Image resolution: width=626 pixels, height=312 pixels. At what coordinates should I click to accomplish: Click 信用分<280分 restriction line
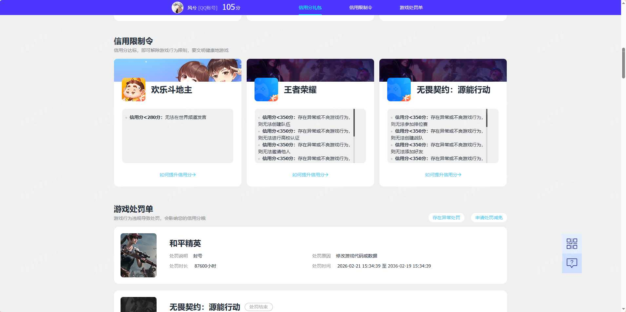168,117
